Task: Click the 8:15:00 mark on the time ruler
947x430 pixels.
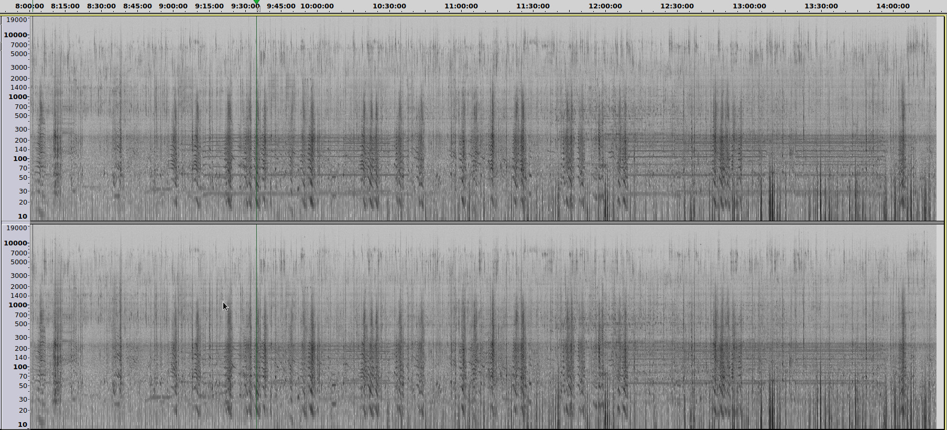Action: pyautogui.click(x=65, y=6)
